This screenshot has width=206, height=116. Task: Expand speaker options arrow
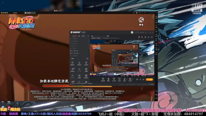(132, 79)
